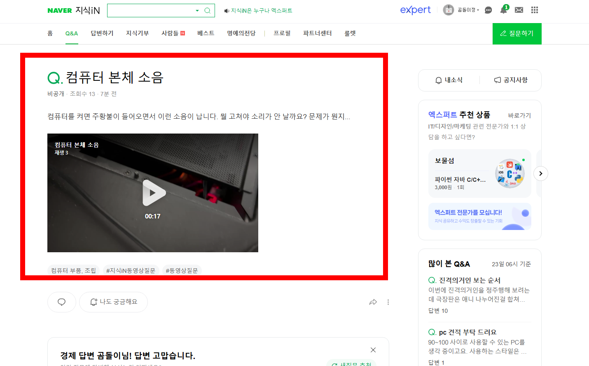Focus the 지식iN search input field
The image size is (589, 366).
[151, 11]
